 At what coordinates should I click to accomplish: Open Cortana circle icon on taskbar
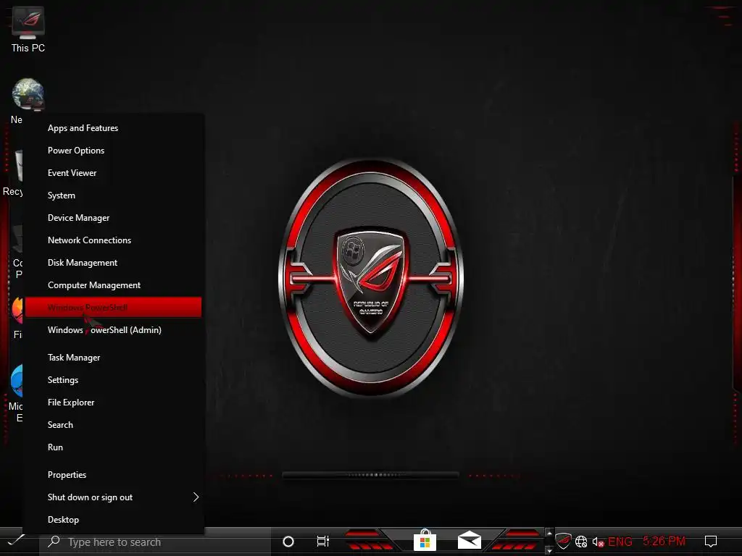point(288,542)
